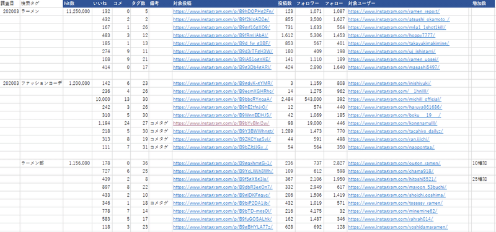Select the 10増加 cell
The height and width of the screenshot is (232, 496).
[484, 163]
